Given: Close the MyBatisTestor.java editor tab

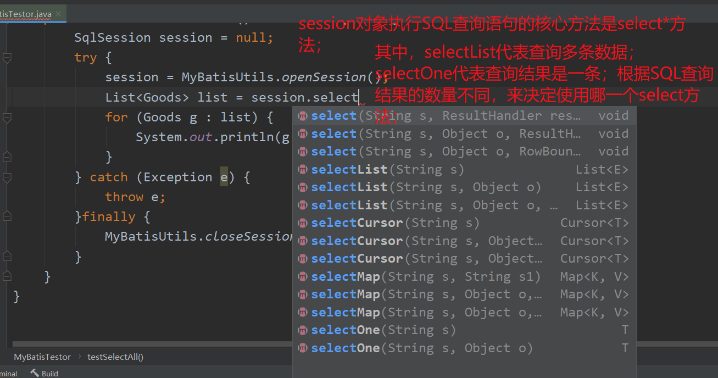Looking at the screenshot, I should [x=59, y=13].
